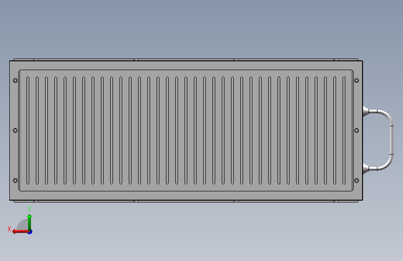This screenshot has height=261, width=403.
Task: Select the bottom-right screw hole on the panel
Action: coord(357,181)
